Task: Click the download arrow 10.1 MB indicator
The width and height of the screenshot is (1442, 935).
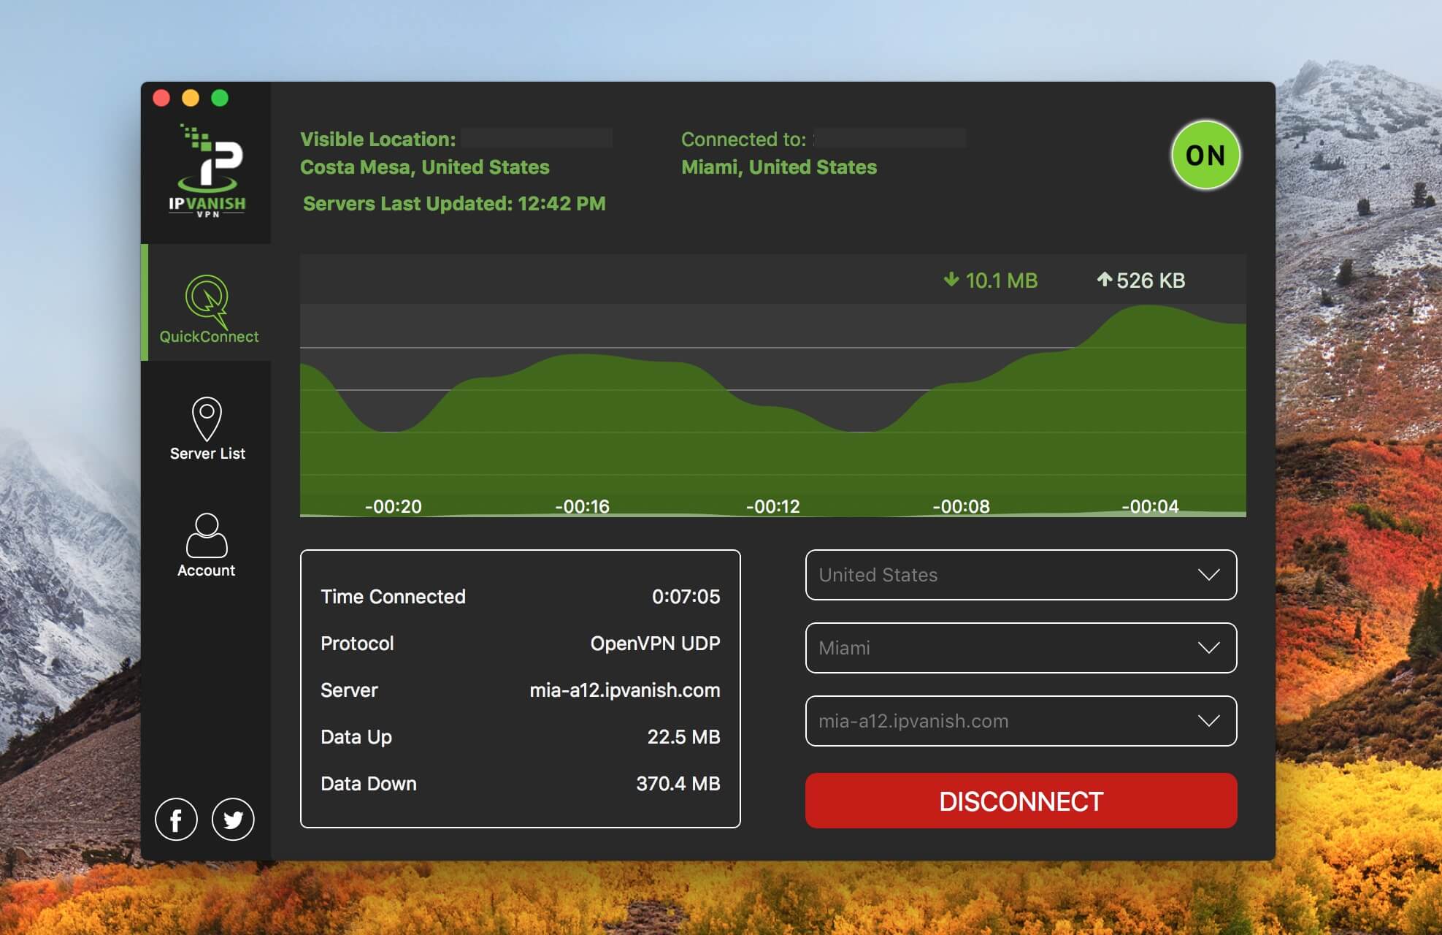Action: click(991, 280)
